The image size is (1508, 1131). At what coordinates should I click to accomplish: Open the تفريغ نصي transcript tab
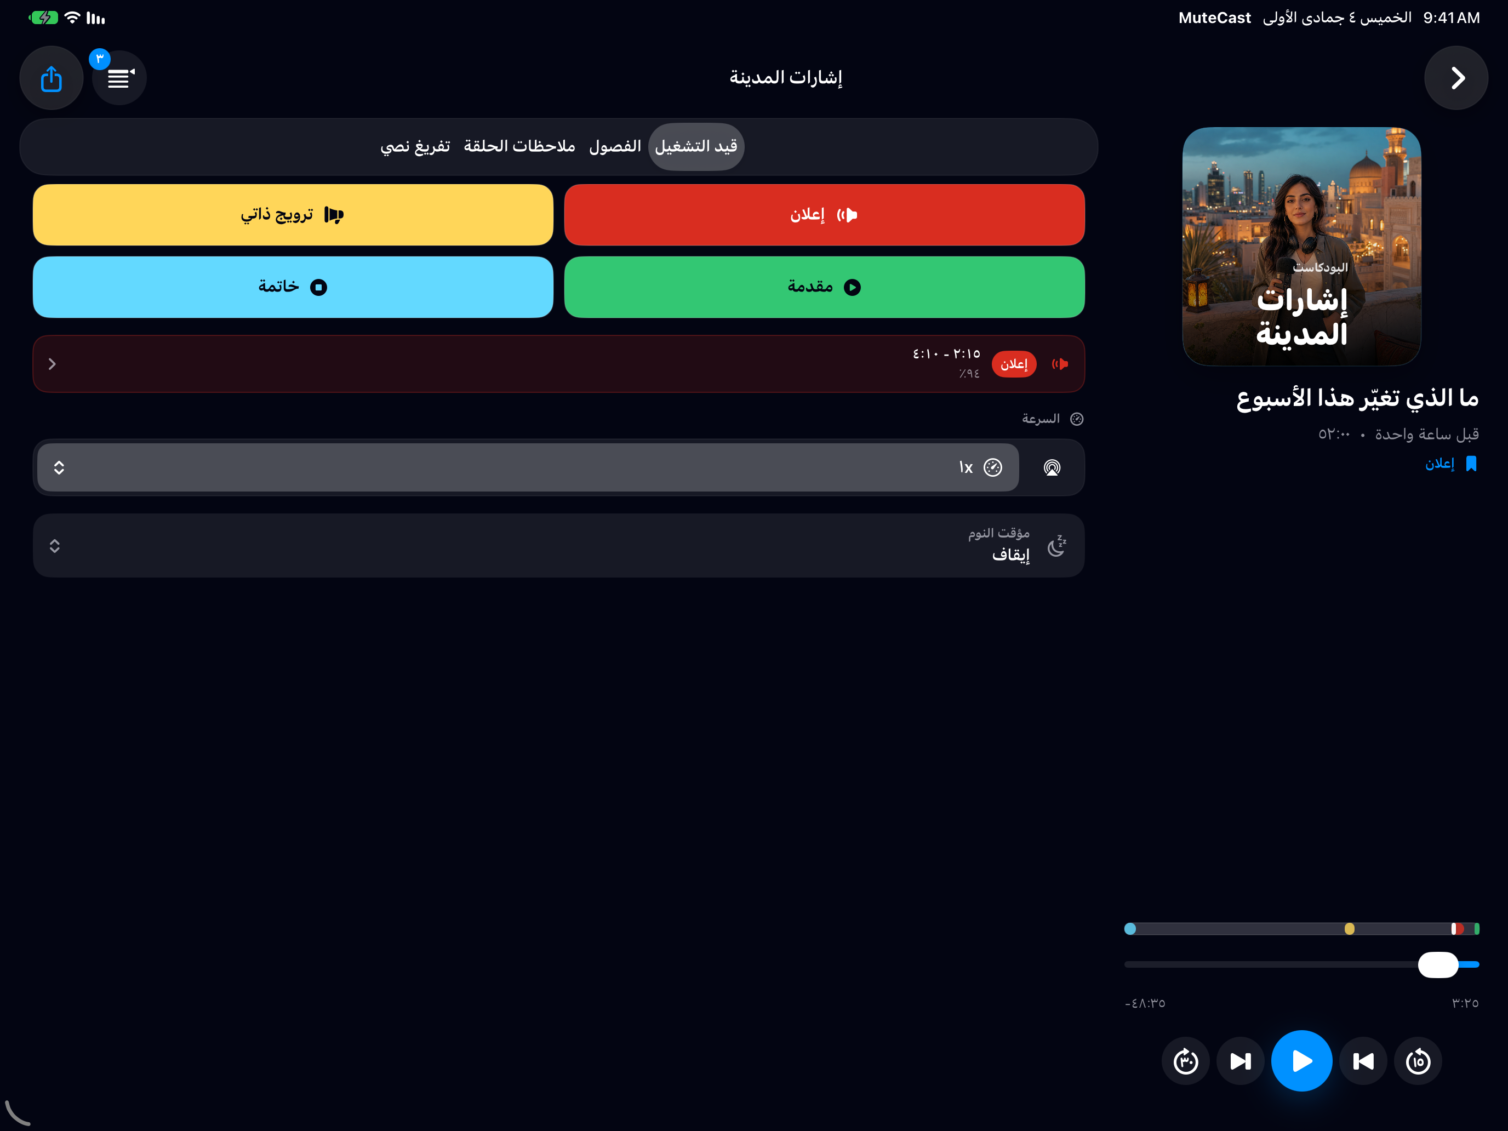415,146
